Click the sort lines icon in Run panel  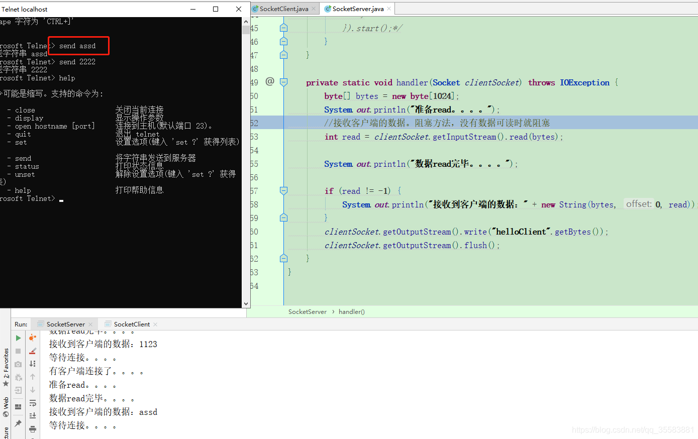pos(33,364)
